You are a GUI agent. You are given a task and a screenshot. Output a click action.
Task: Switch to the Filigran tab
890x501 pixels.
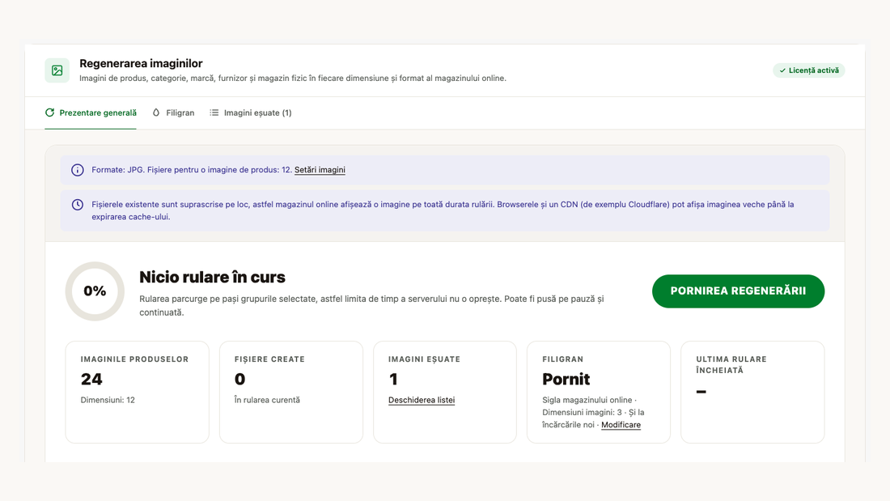[x=173, y=113]
